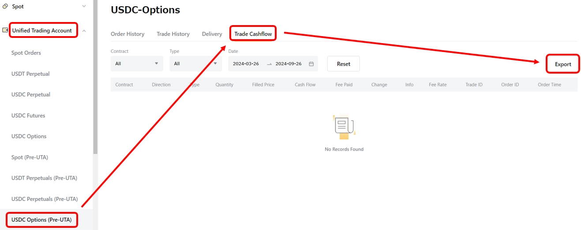The height and width of the screenshot is (230, 581).
Task: Select the Trade Cashflow tab
Action: coord(253,34)
